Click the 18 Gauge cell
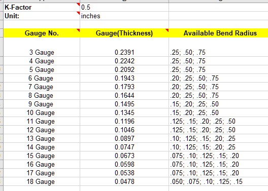This screenshot has width=268, height=191. coord(42,181)
